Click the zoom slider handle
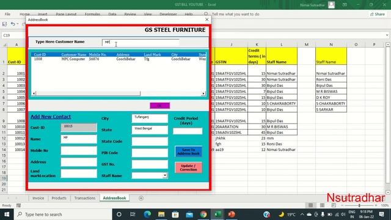 point(359,205)
